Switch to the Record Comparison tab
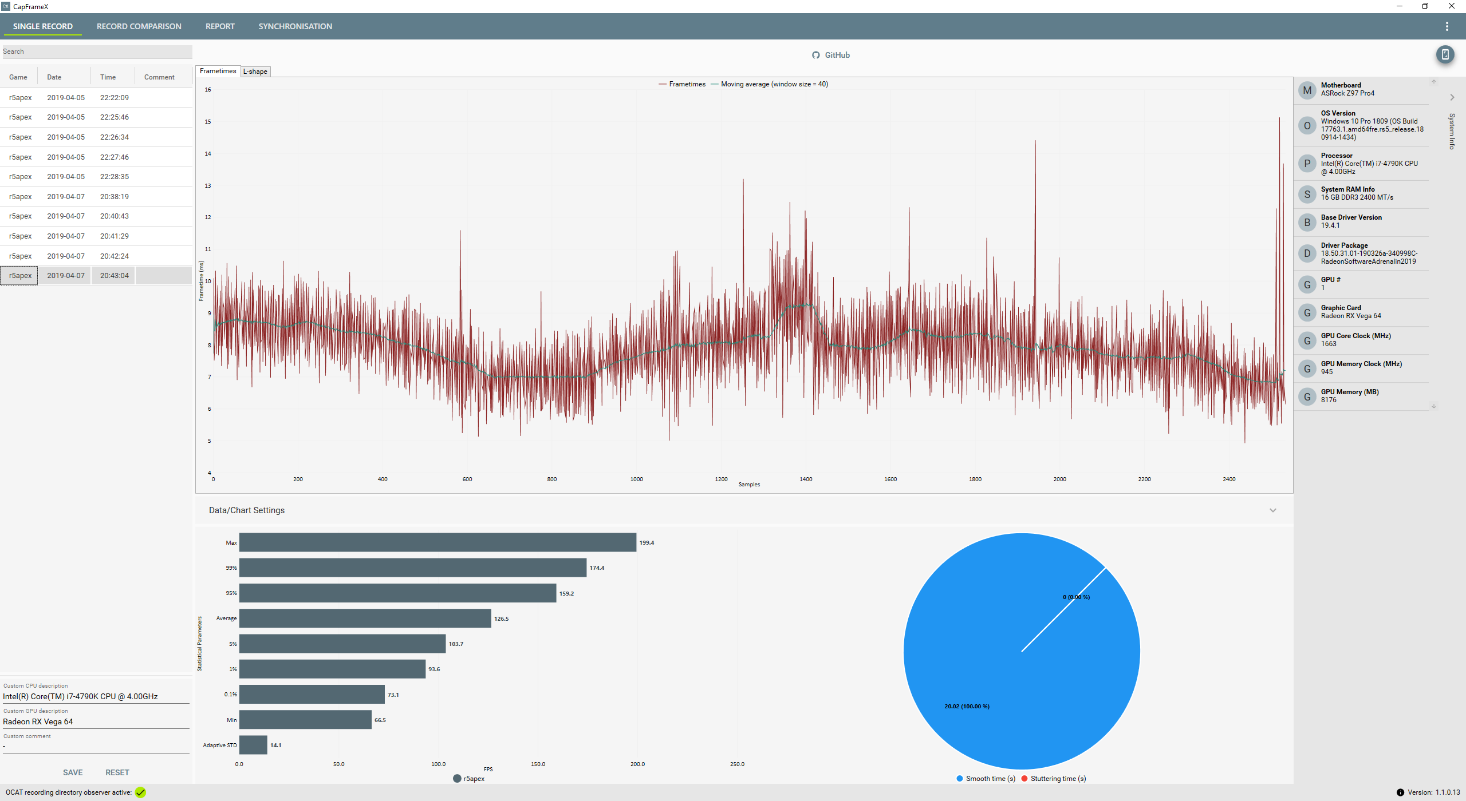1466x801 pixels. [139, 26]
